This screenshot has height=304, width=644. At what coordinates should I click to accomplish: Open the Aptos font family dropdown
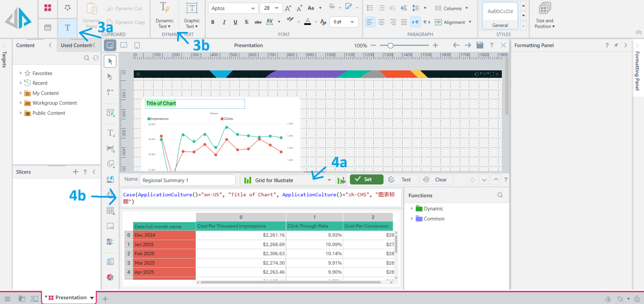[233, 8]
